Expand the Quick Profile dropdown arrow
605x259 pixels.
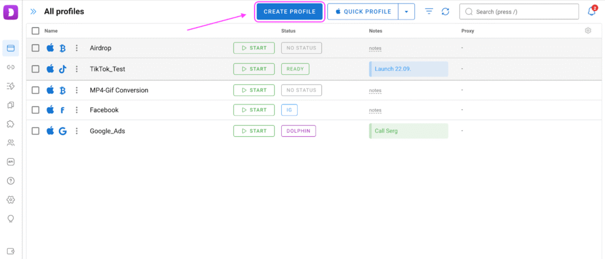click(x=406, y=12)
